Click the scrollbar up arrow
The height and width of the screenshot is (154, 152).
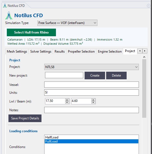pos(144,57)
